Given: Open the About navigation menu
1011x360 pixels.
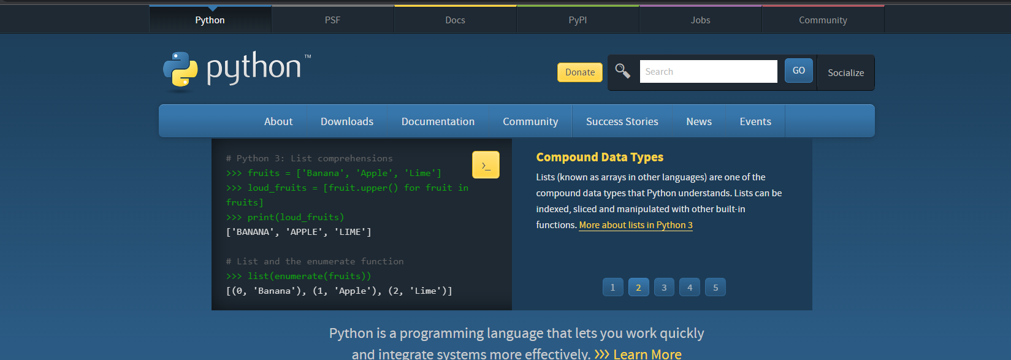Looking at the screenshot, I should point(278,121).
